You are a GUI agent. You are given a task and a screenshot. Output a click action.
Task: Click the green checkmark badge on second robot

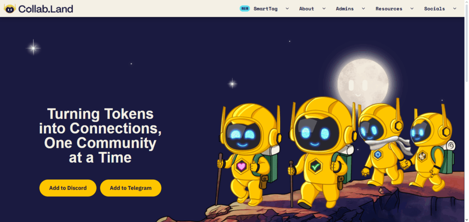(315, 167)
